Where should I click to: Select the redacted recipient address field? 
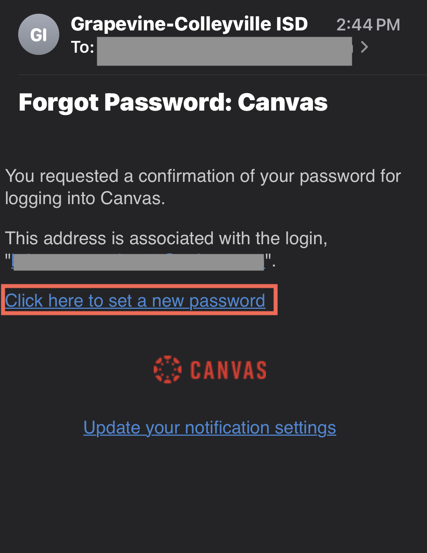click(x=224, y=51)
